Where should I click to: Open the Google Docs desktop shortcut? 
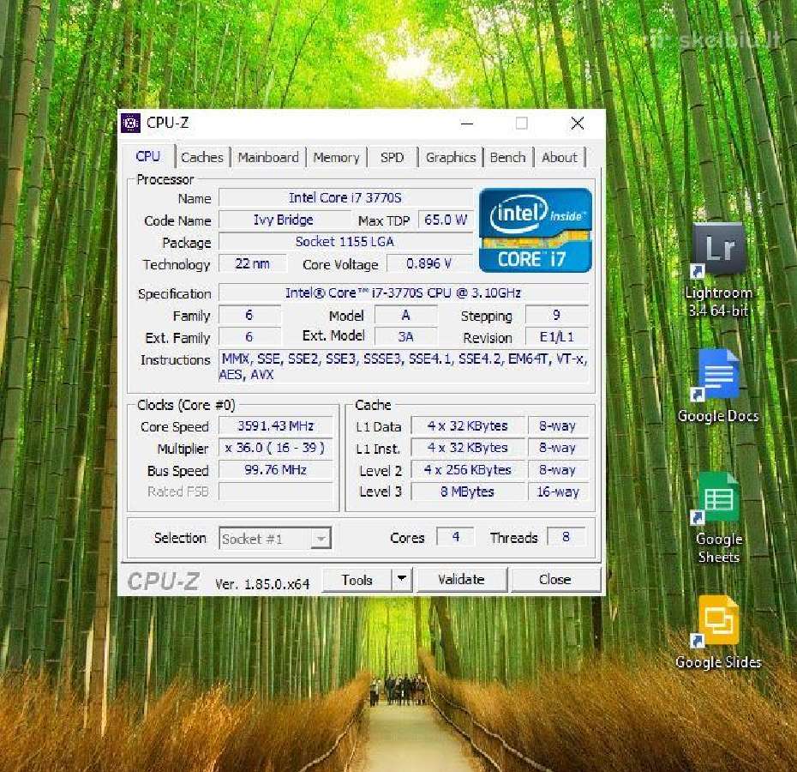tap(717, 386)
